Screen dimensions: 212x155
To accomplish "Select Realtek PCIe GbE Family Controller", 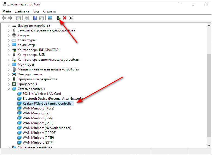I will click(x=48, y=104).
